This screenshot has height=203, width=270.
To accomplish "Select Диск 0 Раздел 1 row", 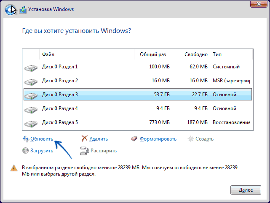I will click(138, 67).
